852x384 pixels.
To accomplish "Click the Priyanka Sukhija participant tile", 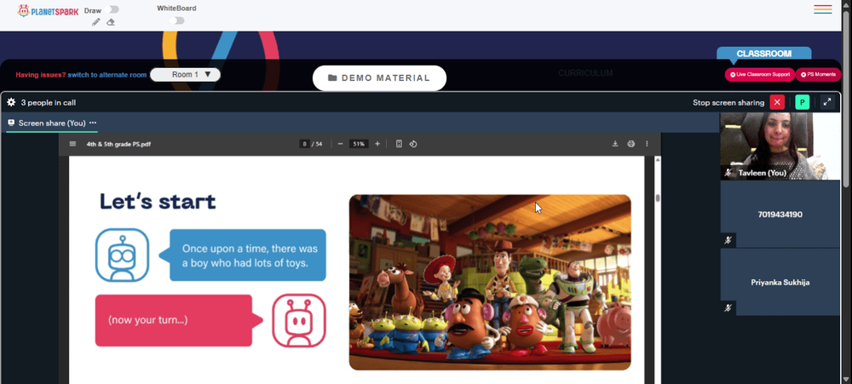I will click(x=780, y=282).
